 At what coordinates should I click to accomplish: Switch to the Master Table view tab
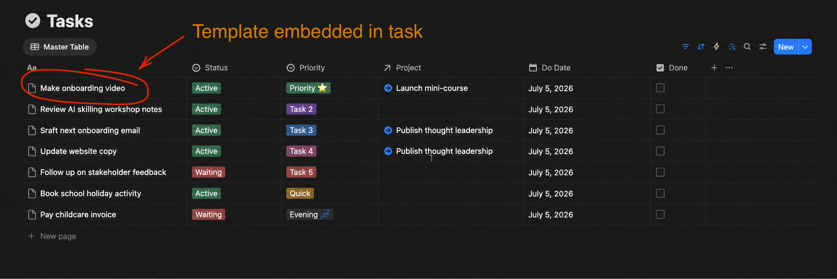pyautogui.click(x=60, y=47)
